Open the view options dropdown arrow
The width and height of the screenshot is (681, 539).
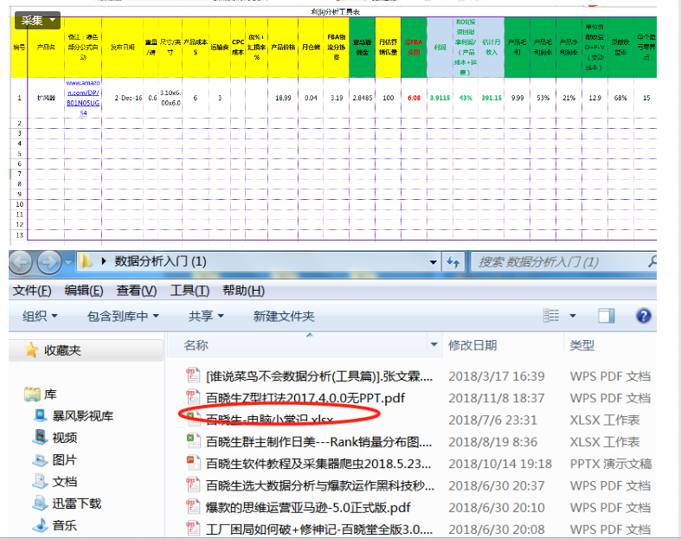[573, 315]
